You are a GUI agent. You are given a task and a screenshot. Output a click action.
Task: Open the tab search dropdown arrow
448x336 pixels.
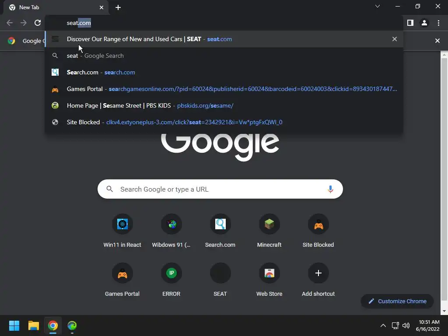click(x=378, y=6)
